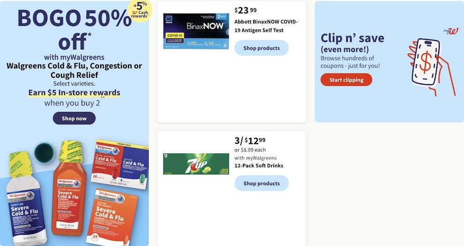The height and width of the screenshot is (246, 464).
Task: Click the $23.99 price label
Action: click(246, 10)
